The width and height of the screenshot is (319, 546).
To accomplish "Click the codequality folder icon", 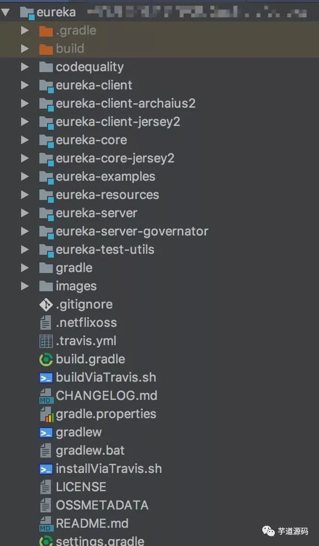I will click(46, 67).
